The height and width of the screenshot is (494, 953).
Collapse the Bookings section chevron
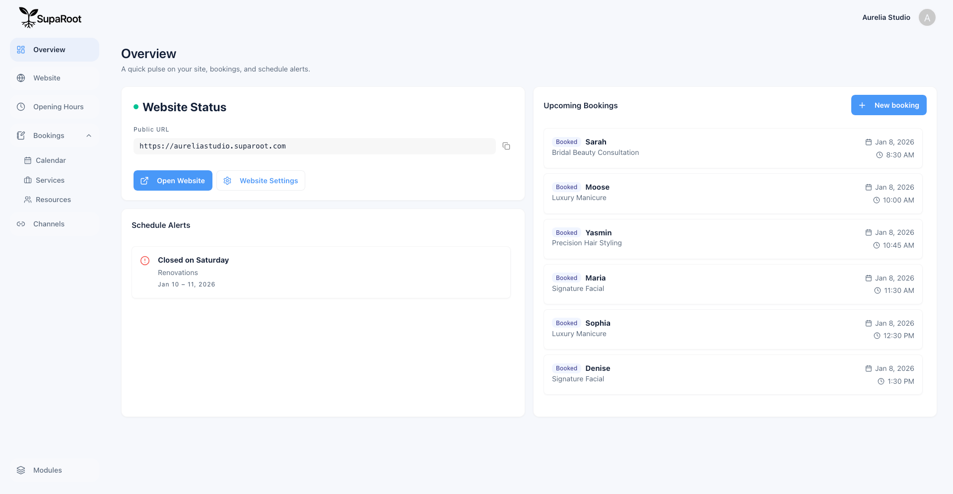click(x=88, y=135)
